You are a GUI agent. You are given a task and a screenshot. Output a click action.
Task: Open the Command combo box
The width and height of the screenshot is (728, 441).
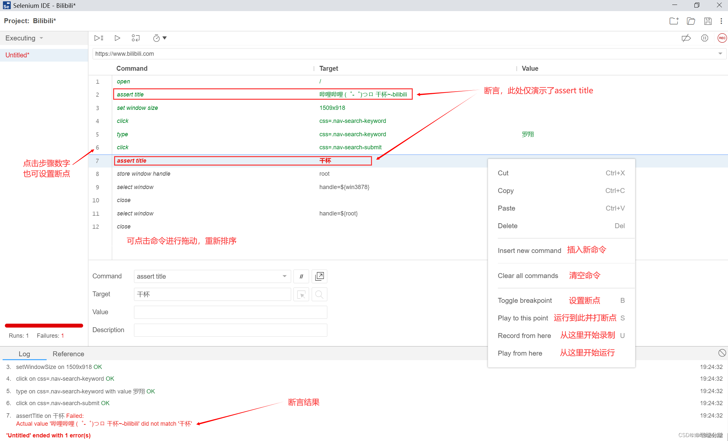pyautogui.click(x=212, y=276)
